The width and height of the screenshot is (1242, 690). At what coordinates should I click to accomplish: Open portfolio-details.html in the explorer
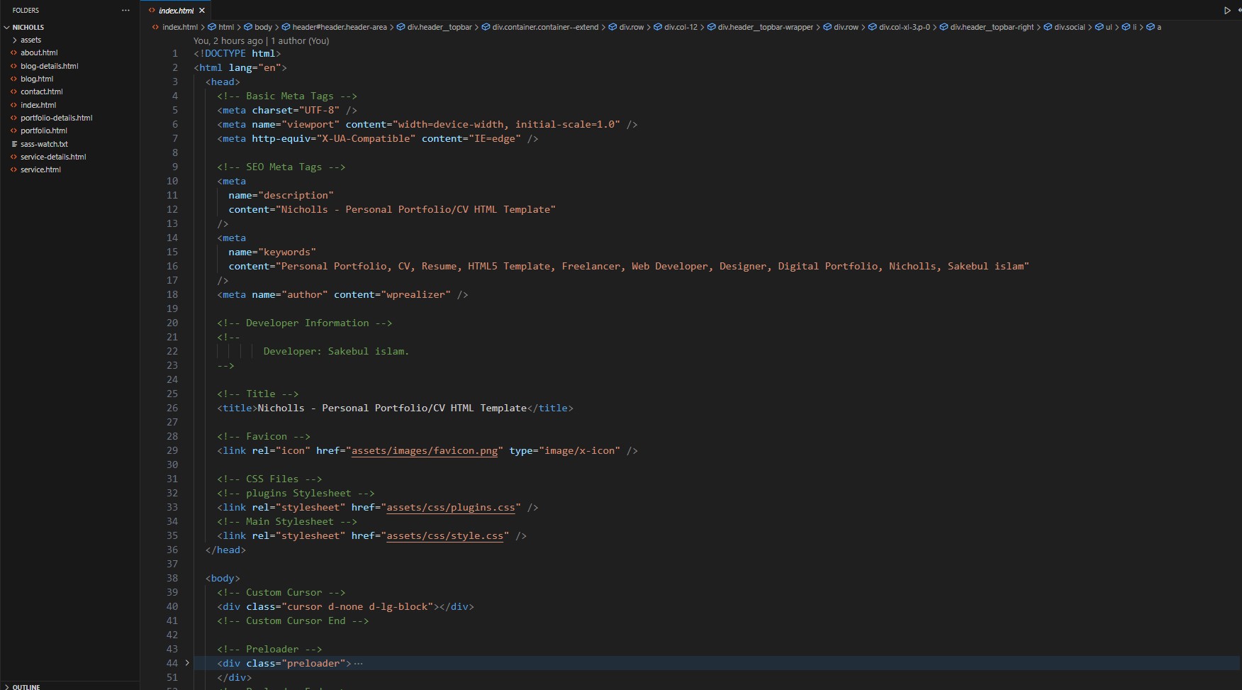click(56, 118)
